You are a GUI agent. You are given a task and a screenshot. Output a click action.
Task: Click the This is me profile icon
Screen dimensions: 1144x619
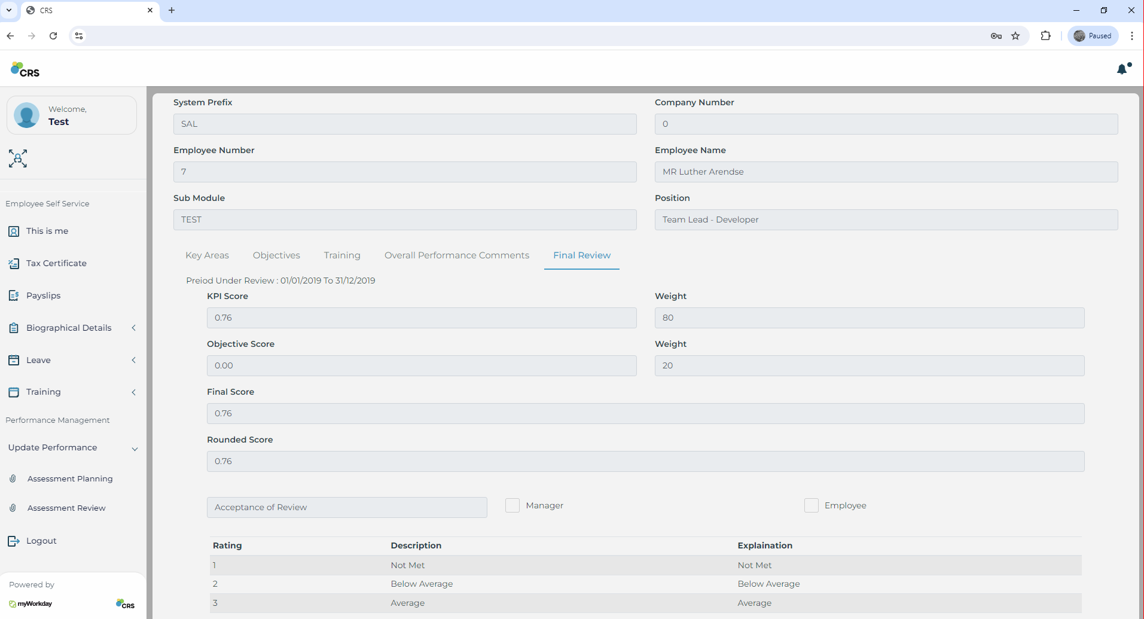pos(14,231)
